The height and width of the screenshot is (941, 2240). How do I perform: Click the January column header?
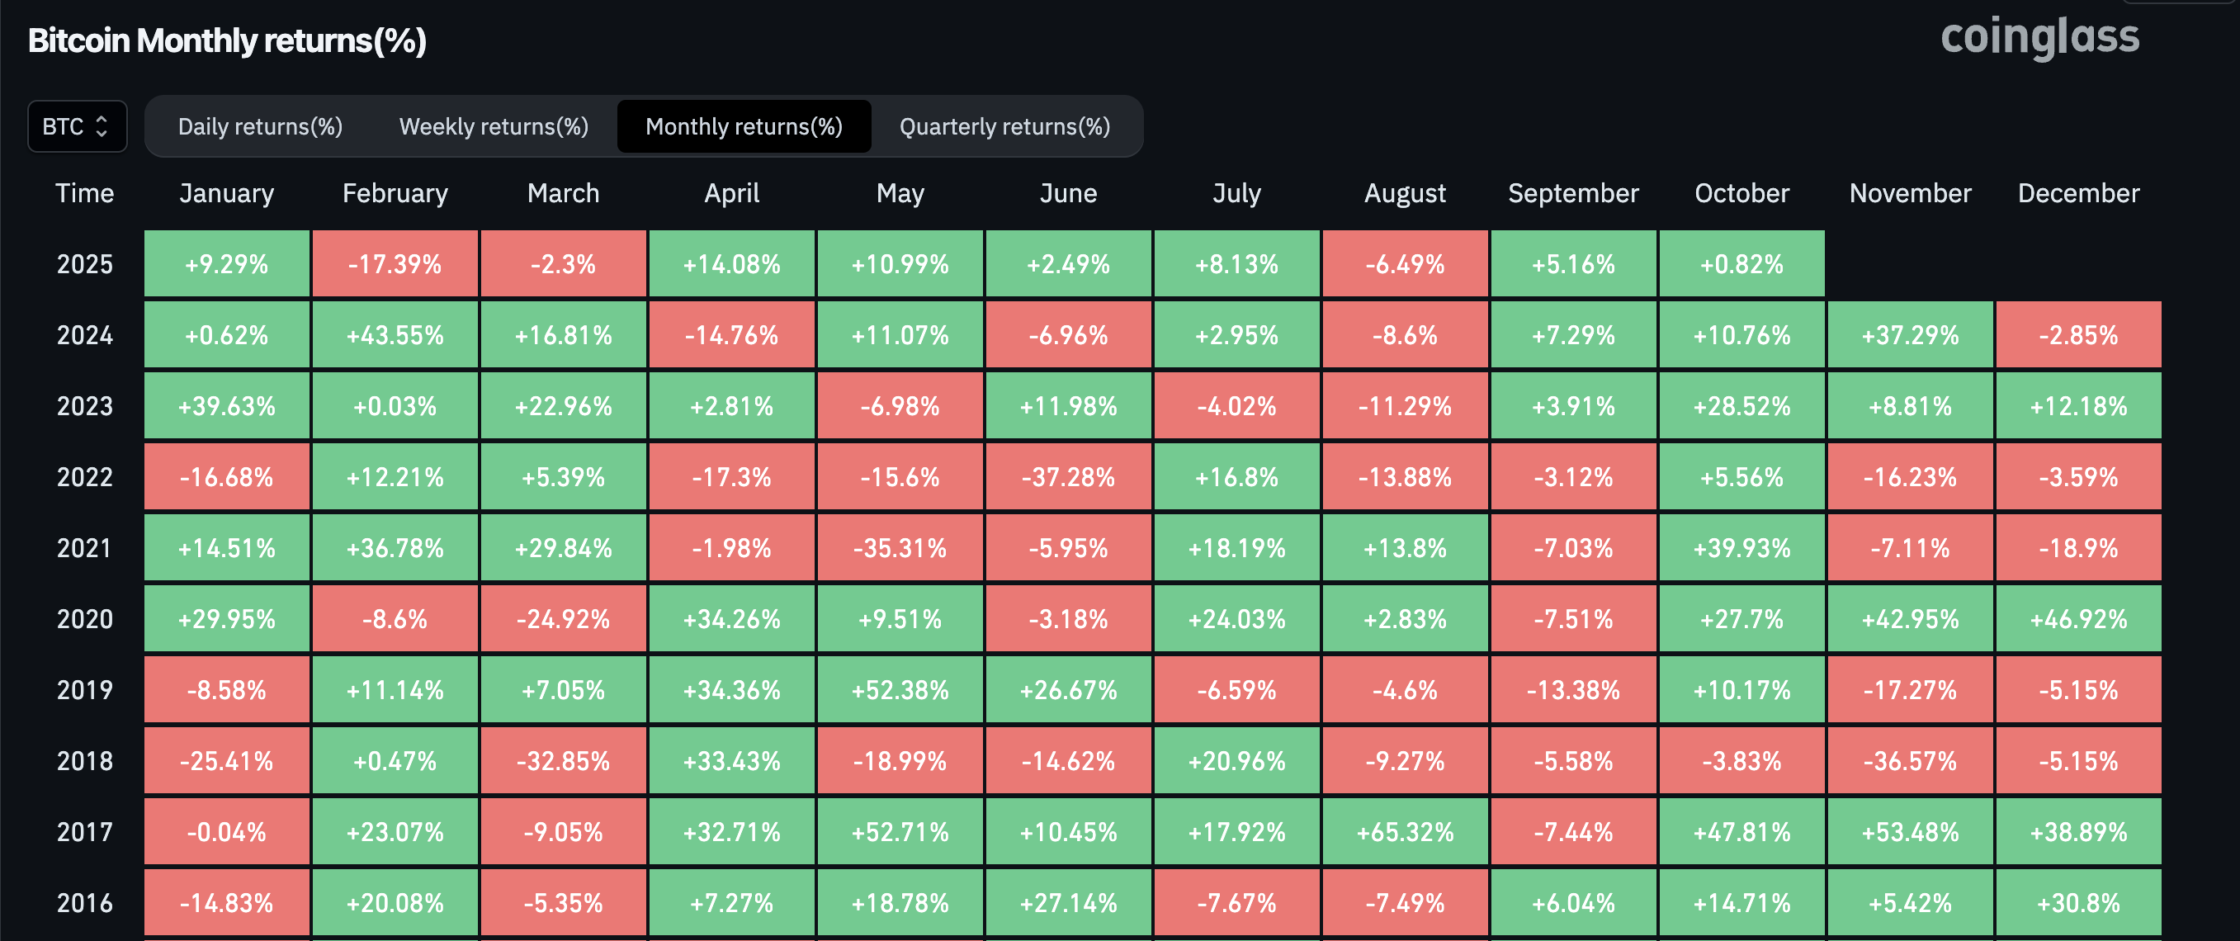point(226,193)
